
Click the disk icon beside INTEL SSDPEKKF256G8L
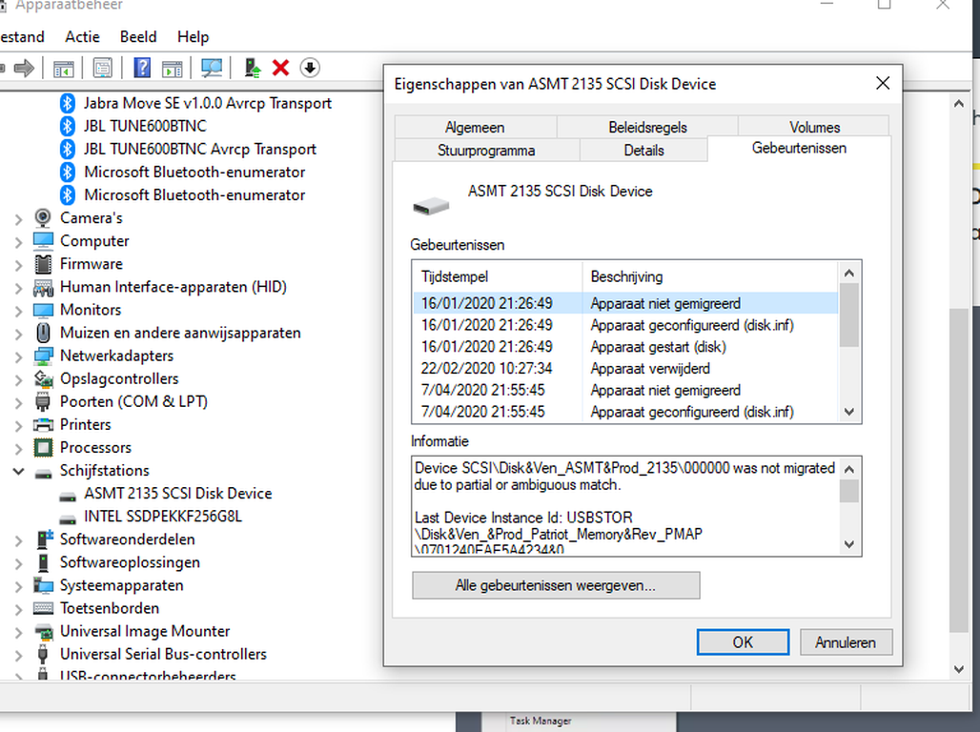(68, 518)
